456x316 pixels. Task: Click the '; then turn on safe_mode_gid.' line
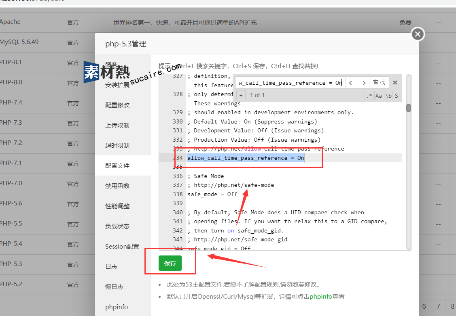(235, 231)
